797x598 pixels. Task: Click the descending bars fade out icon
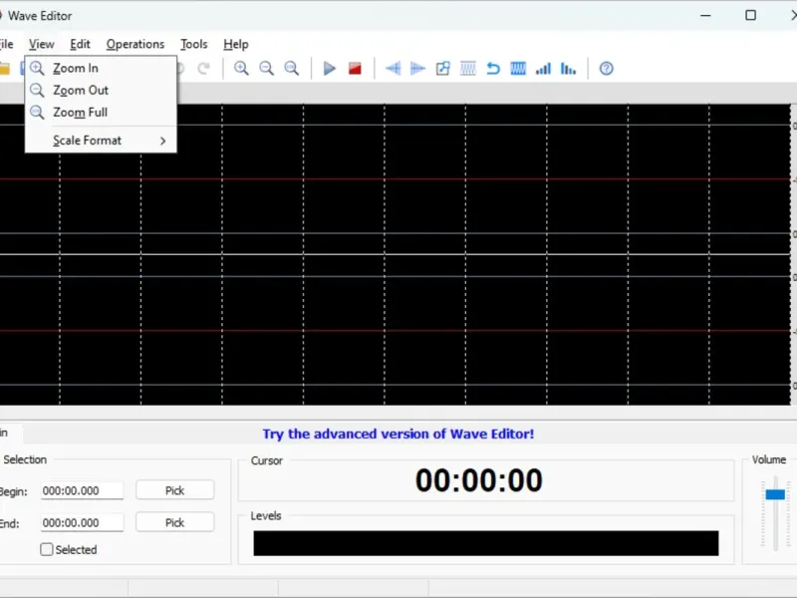568,69
